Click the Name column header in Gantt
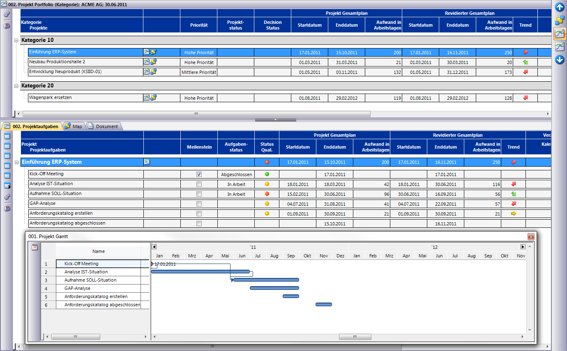 99,251
